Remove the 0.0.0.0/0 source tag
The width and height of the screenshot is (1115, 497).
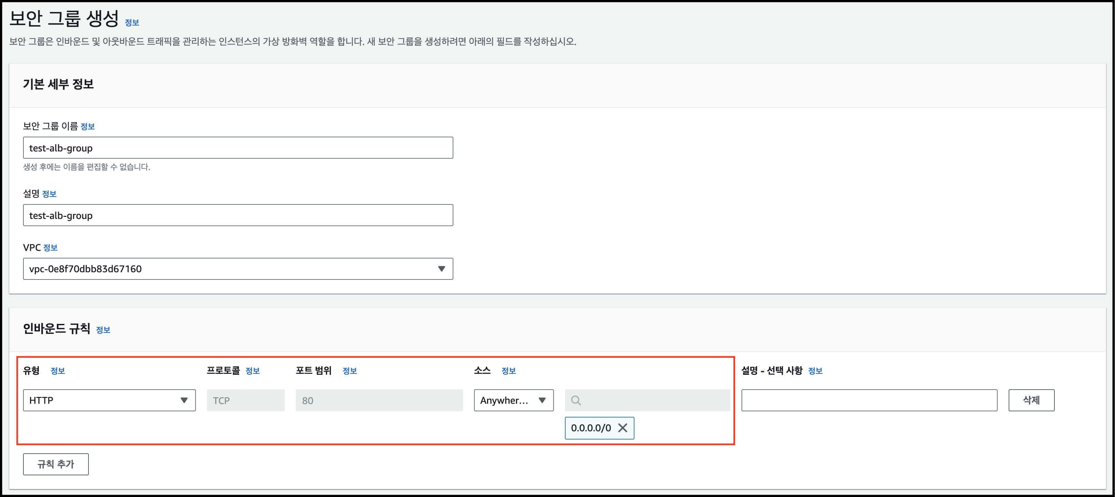[x=622, y=428]
